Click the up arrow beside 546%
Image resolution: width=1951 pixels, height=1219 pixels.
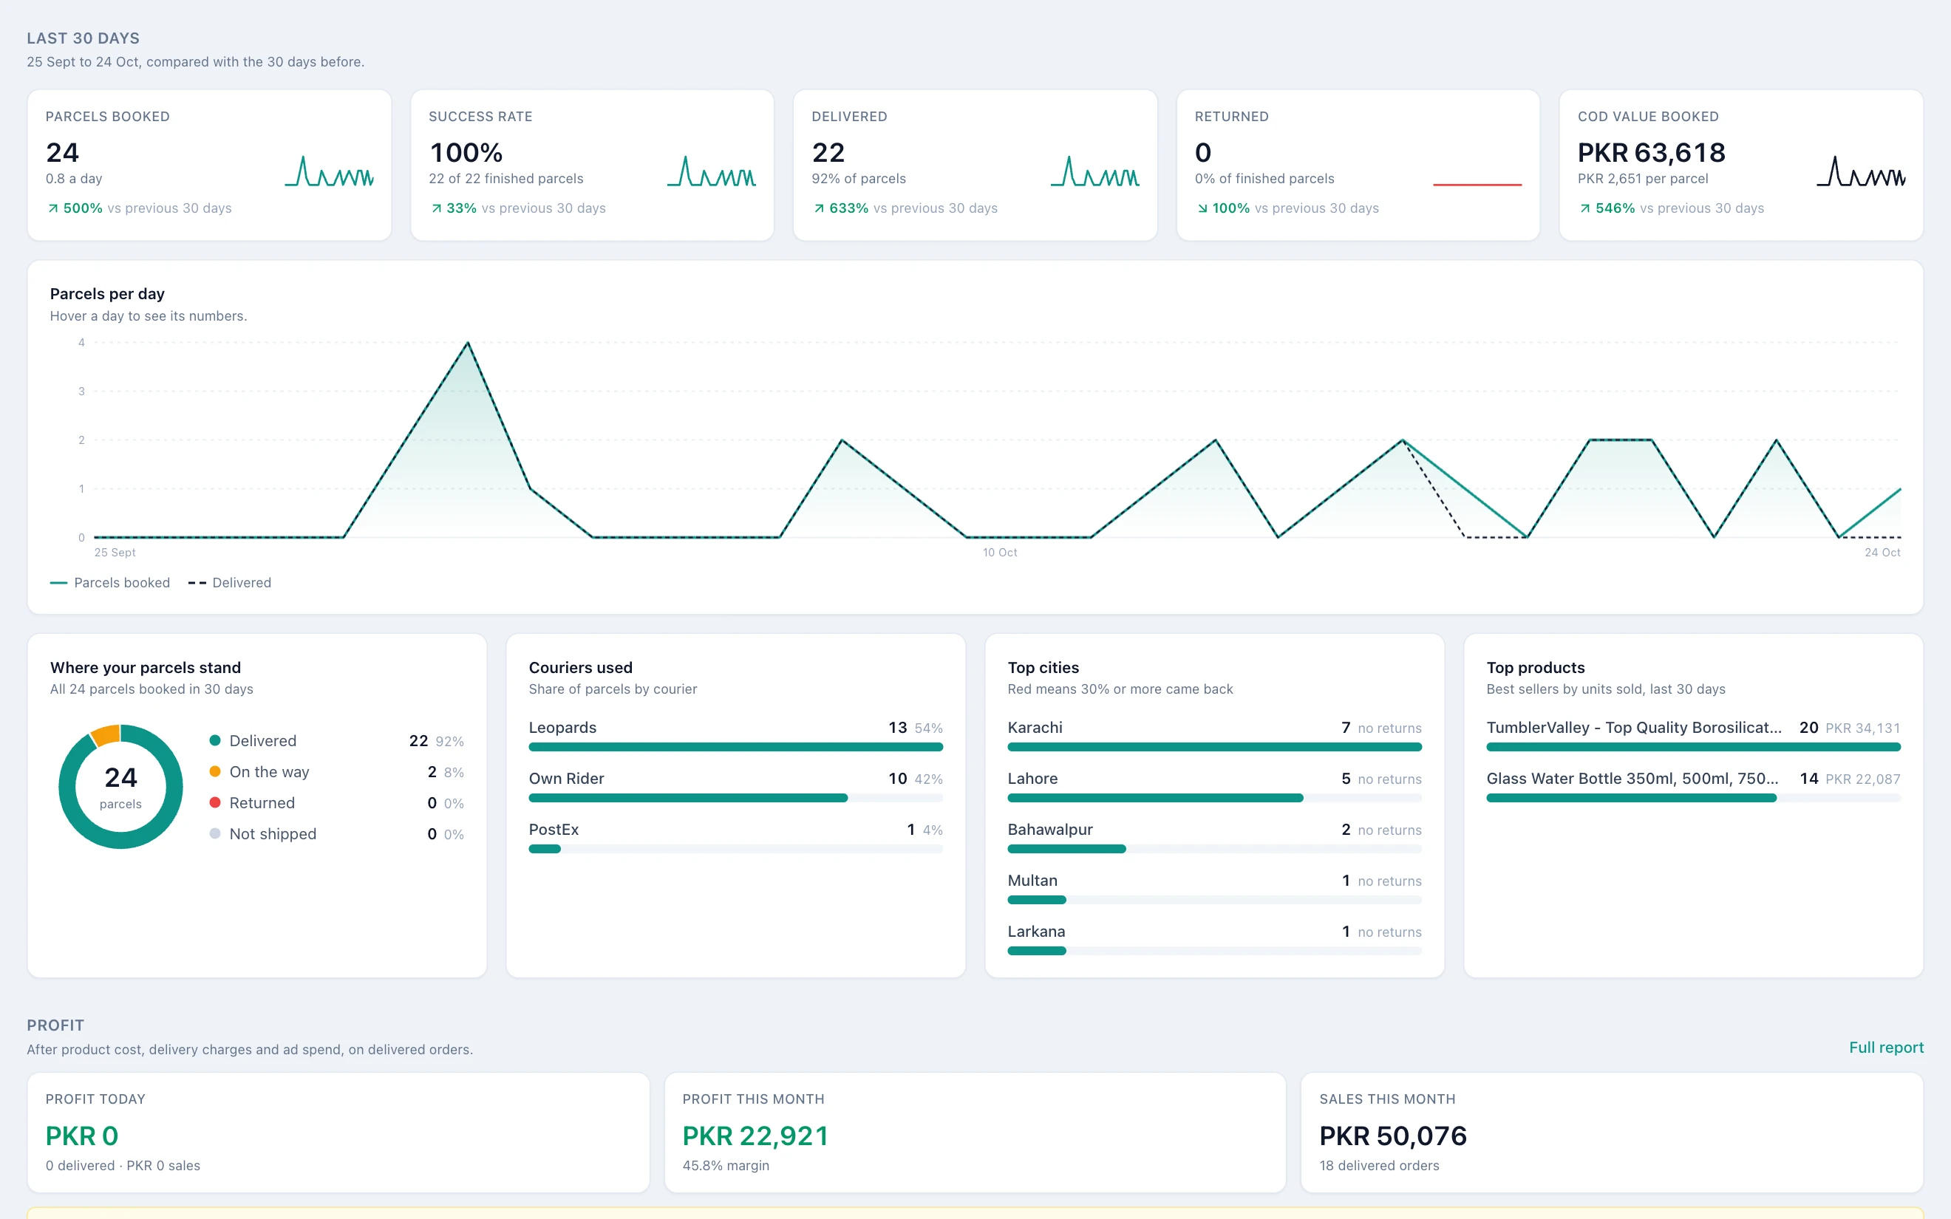click(x=1584, y=208)
